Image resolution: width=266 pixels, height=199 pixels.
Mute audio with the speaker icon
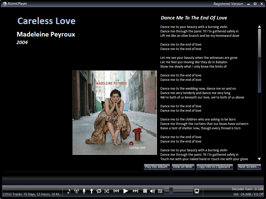[152, 191]
